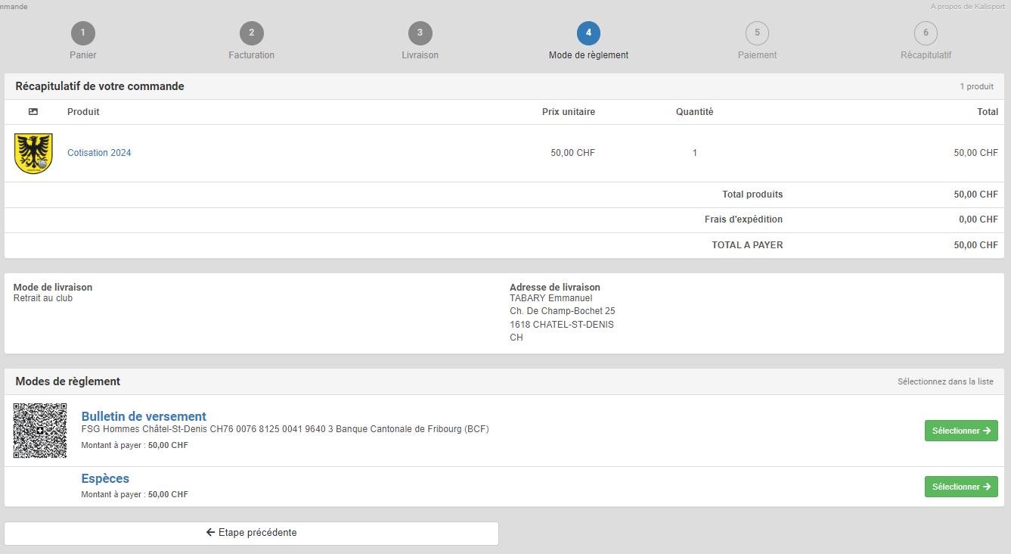The height and width of the screenshot is (554, 1011).
Task: Click active step 4 circle
Action: coord(588,33)
